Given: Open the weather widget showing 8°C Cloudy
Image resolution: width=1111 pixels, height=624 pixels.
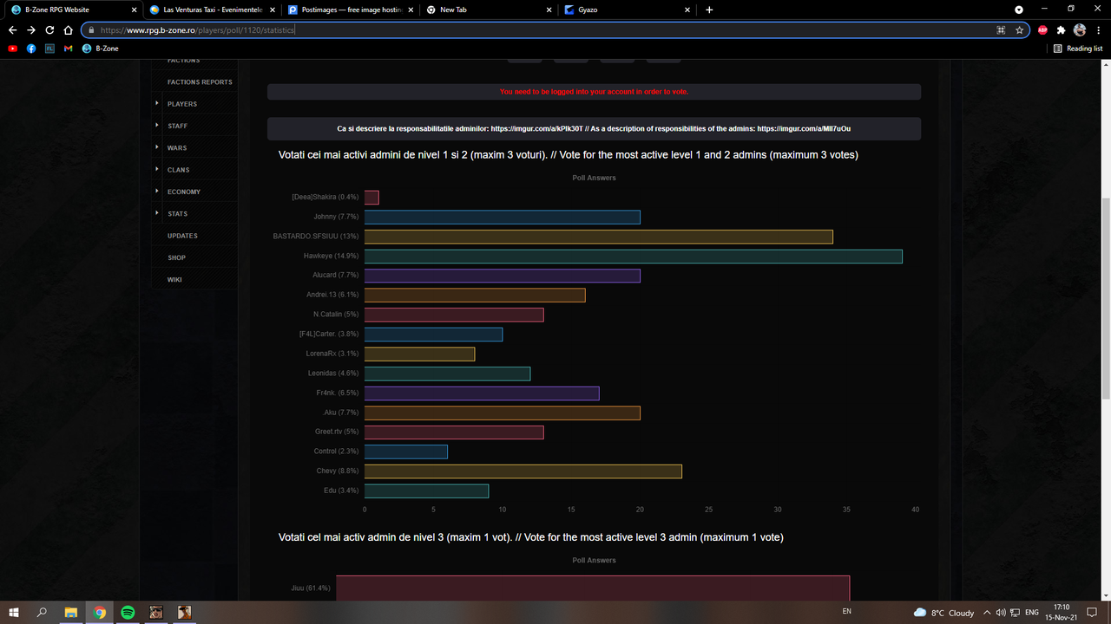Looking at the screenshot, I should pos(943,613).
